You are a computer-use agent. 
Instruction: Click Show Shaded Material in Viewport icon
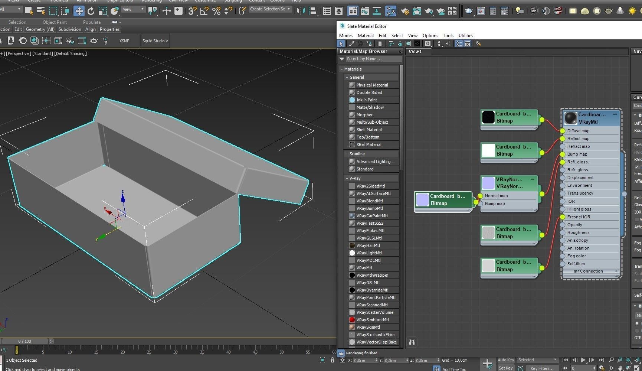(408, 44)
